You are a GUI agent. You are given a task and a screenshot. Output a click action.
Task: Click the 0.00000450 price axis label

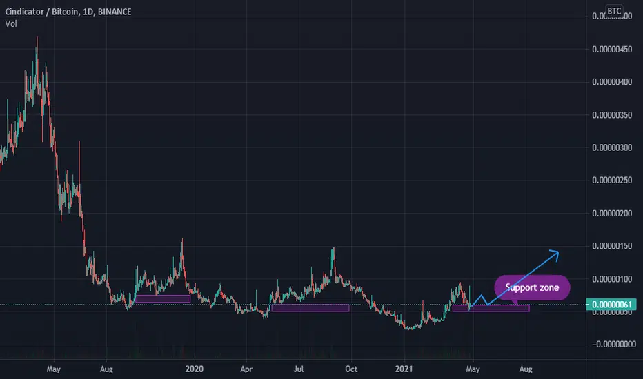(x=612, y=50)
